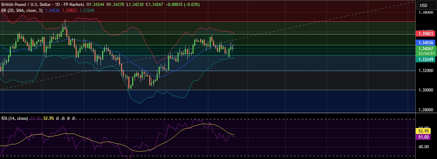437x159 pixels.
Task: Click the teal 1.33249 price axis label
Action: coord(426,59)
